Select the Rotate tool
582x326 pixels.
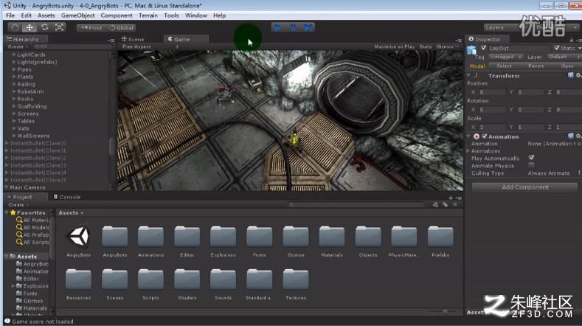click(x=44, y=27)
